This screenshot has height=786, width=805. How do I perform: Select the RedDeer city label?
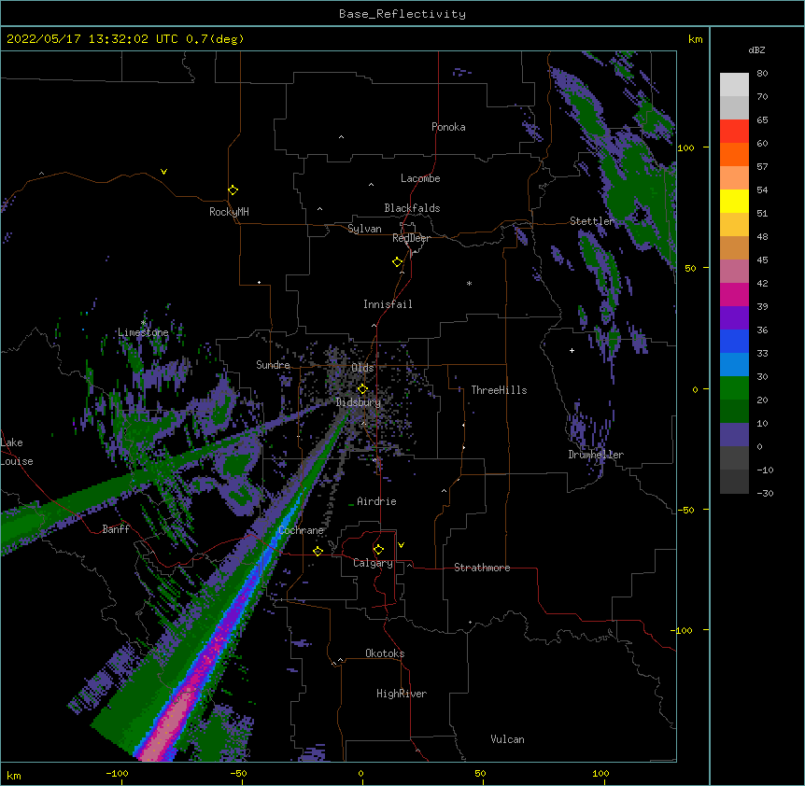[x=411, y=238]
